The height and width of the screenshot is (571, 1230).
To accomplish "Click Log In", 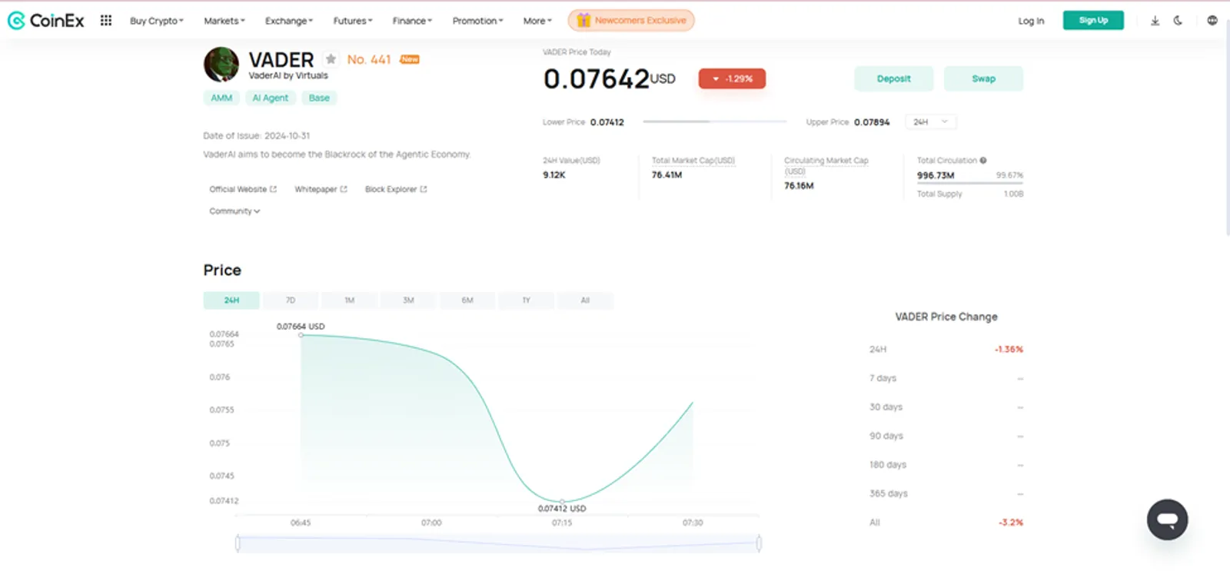I will 1031,21.
